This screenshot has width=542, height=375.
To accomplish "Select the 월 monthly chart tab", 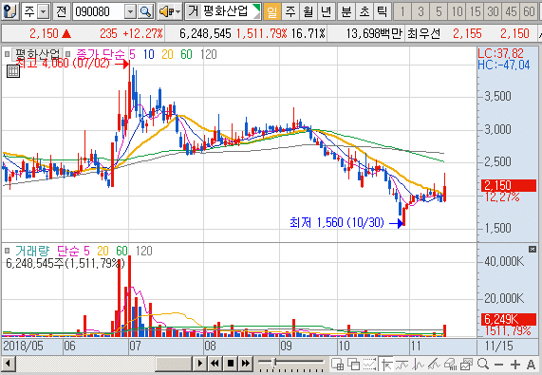I will [308, 11].
